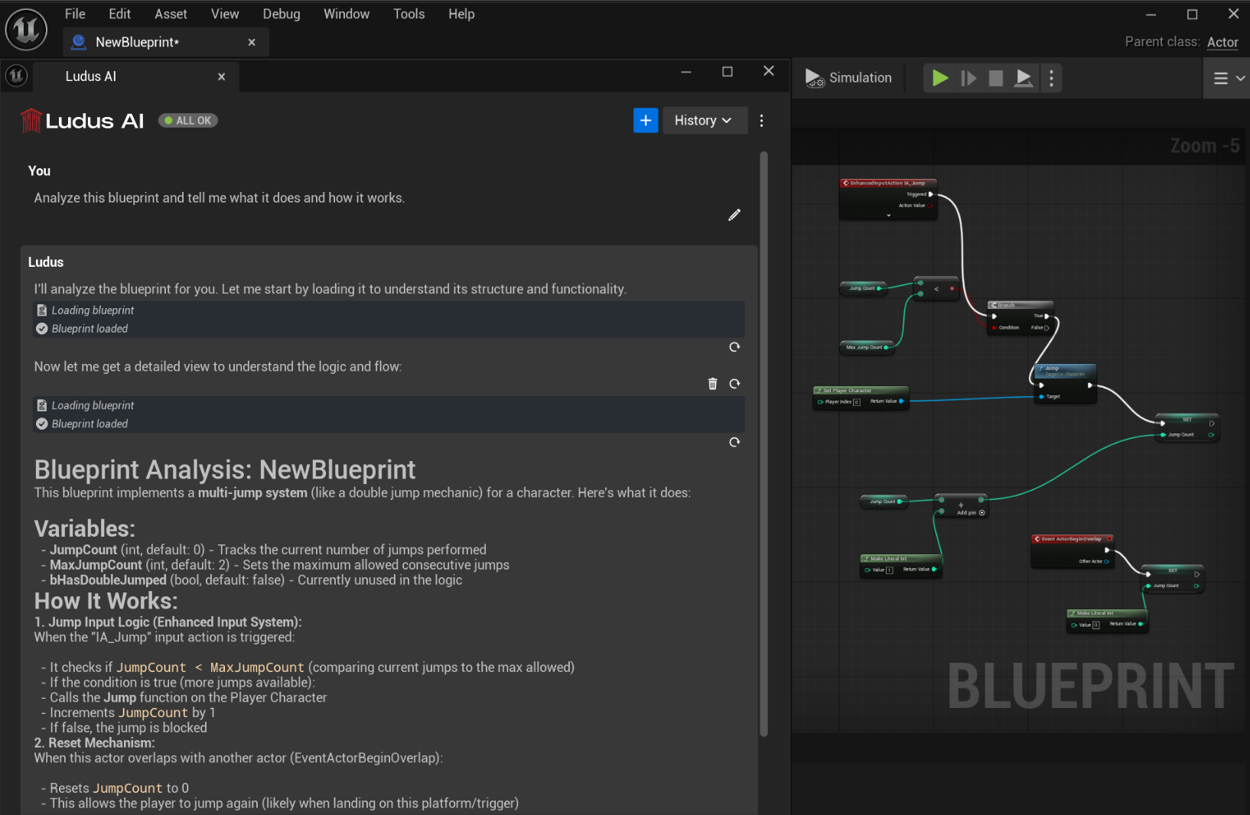This screenshot has width=1250, height=815.
Task: Click the eject/detach player icon
Action: [1024, 77]
